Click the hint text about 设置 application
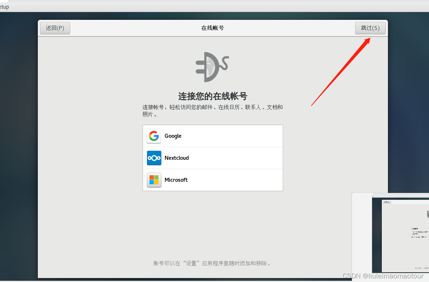 pyautogui.click(x=213, y=264)
